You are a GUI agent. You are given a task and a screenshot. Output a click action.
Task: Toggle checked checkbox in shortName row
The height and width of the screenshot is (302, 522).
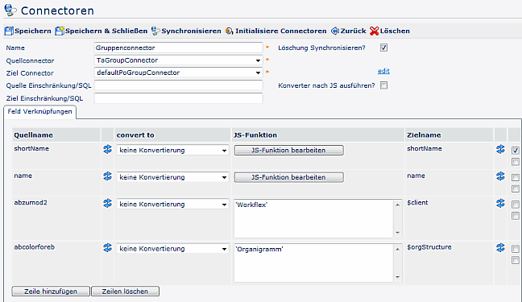(x=516, y=151)
